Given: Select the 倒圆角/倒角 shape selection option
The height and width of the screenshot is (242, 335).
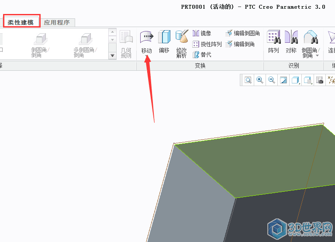Looking at the screenshot, I should pyautogui.click(x=40, y=45).
